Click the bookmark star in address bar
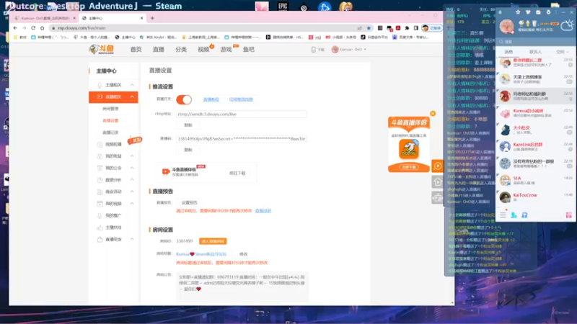 [369, 28]
